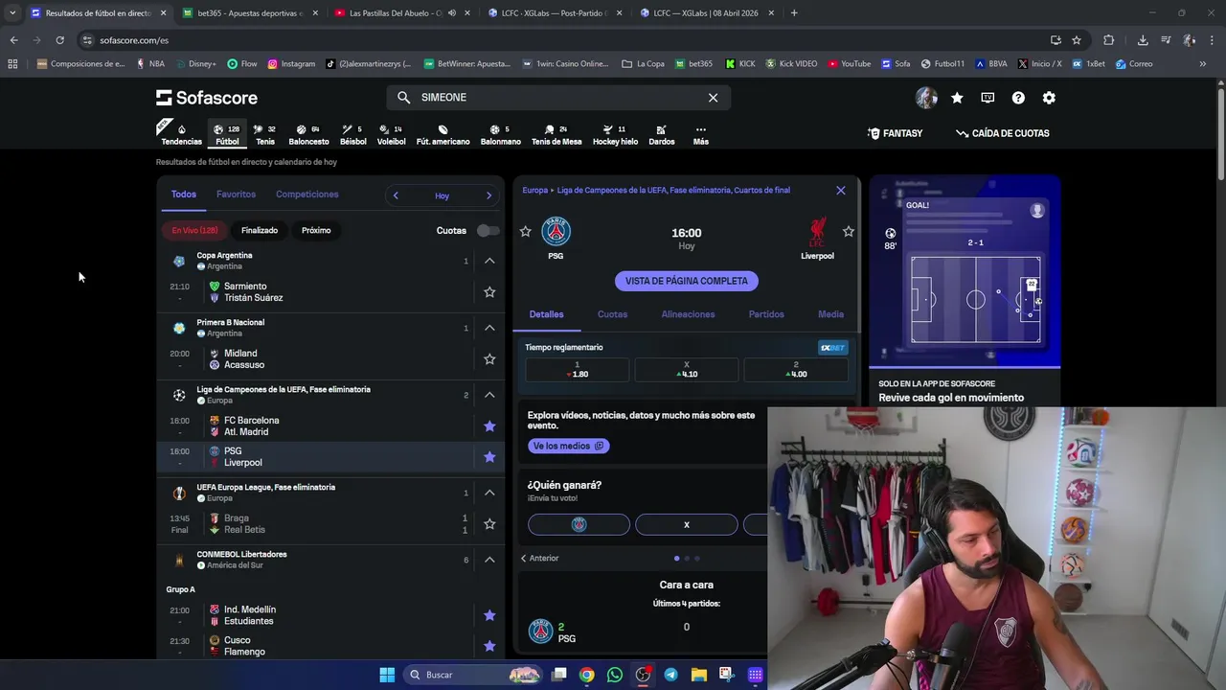Open the Voleibol sport category
The image size is (1226, 690).
391,134
